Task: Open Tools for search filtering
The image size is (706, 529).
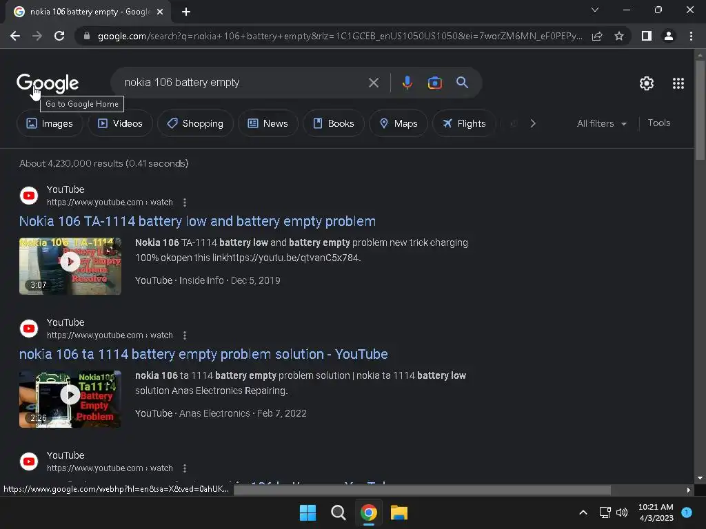Action: (659, 123)
